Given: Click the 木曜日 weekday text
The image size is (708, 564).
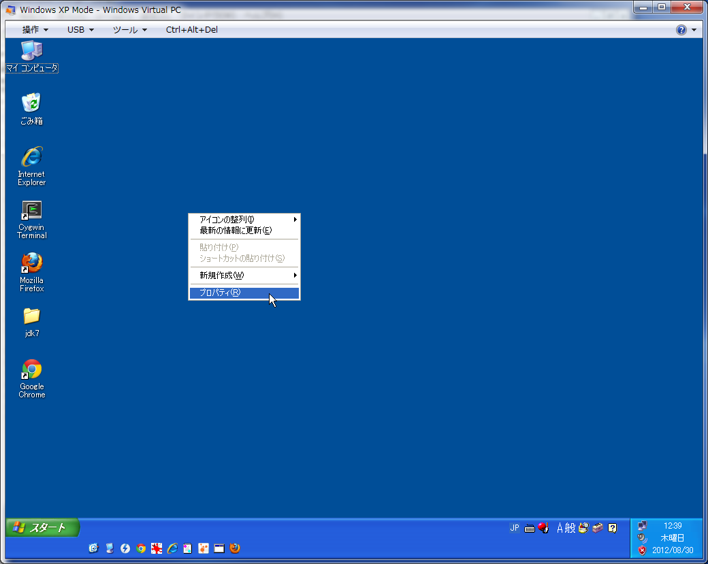Looking at the screenshot, I should click(x=673, y=538).
